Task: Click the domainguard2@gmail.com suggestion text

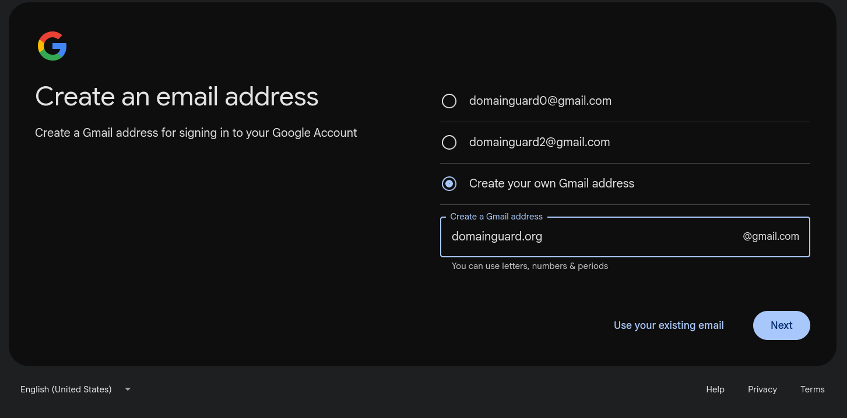Action: [539, 142]
